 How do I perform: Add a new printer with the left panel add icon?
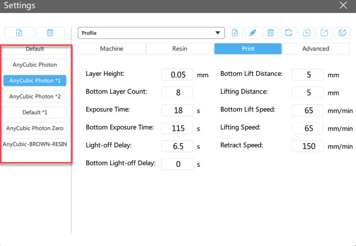pos(19,33)
